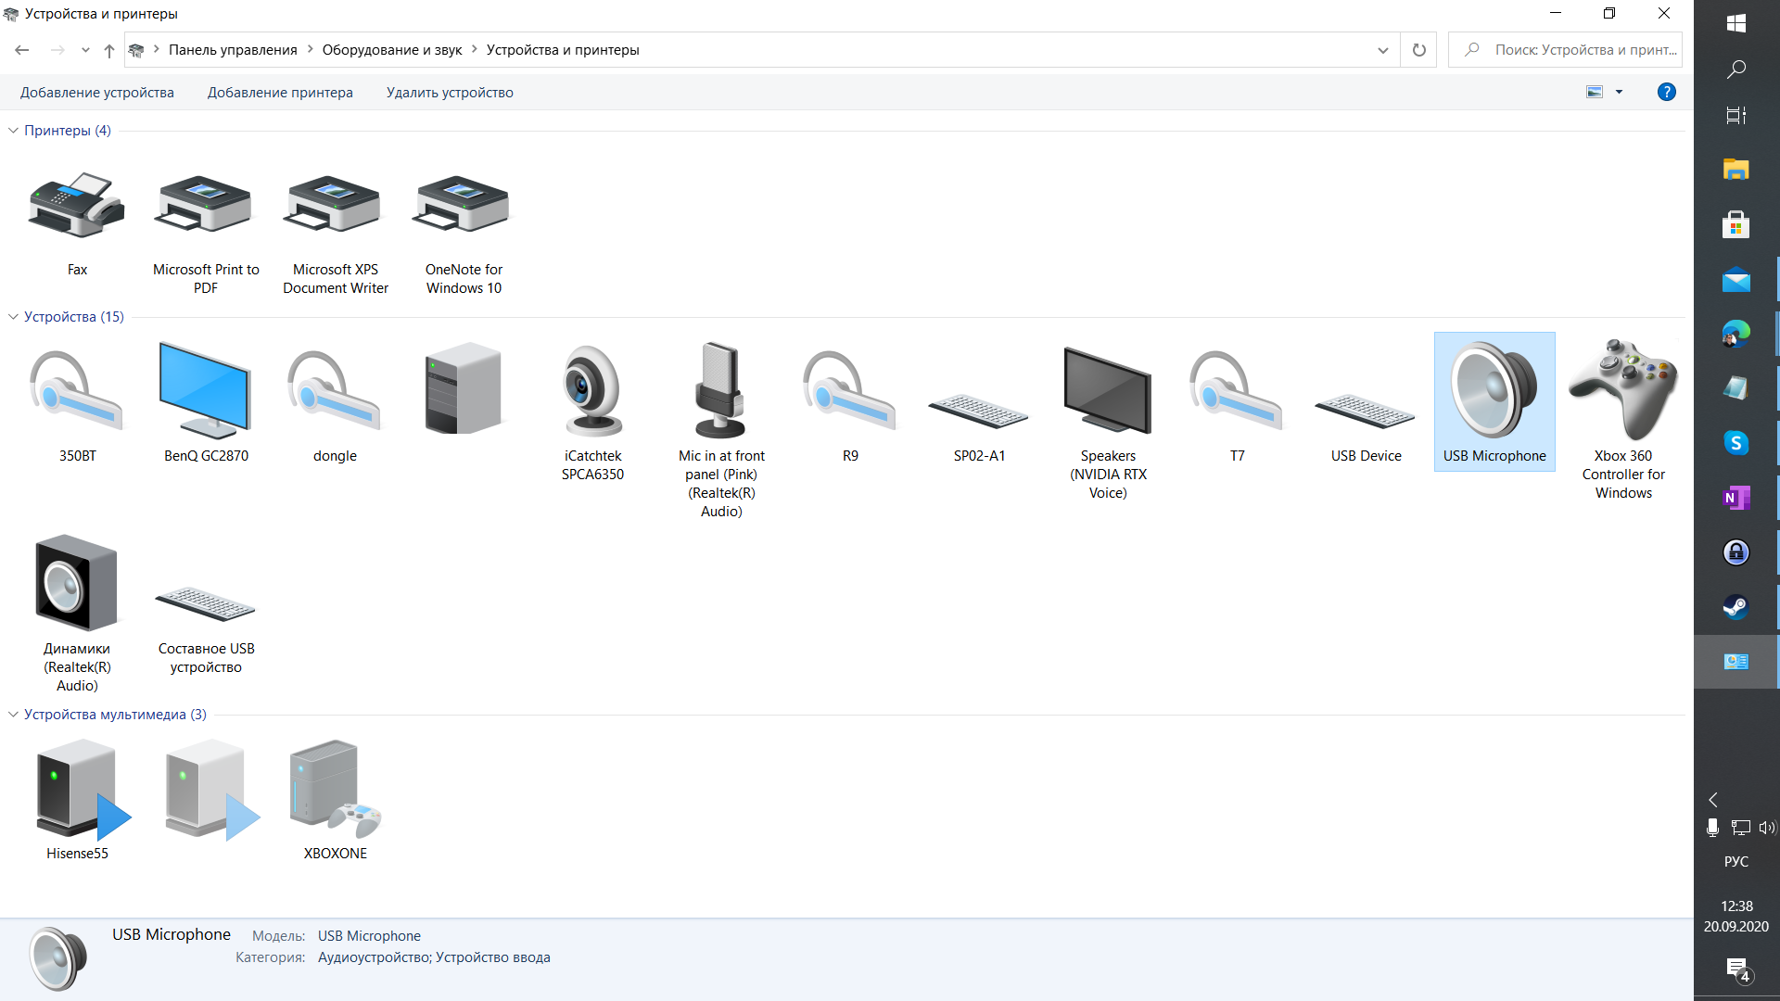Viewport: 1780px width, 1001px height.
Task: Select the unnamed computer tower device
Action: (x=464, y=389)
